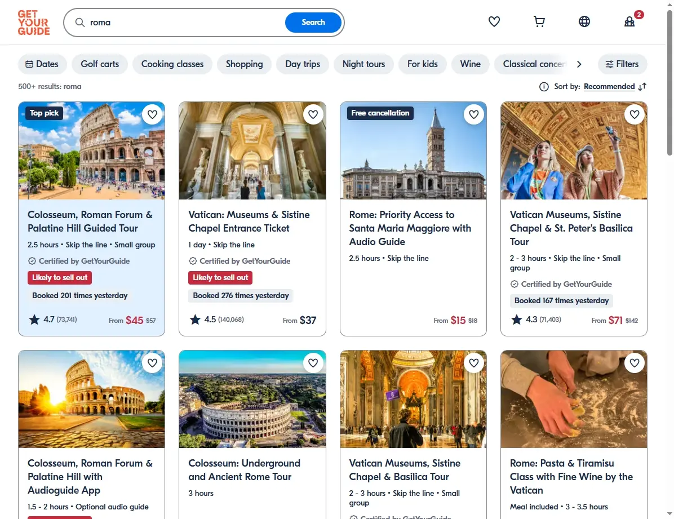Open the aerial Colosseum photo

pos(252,399)
